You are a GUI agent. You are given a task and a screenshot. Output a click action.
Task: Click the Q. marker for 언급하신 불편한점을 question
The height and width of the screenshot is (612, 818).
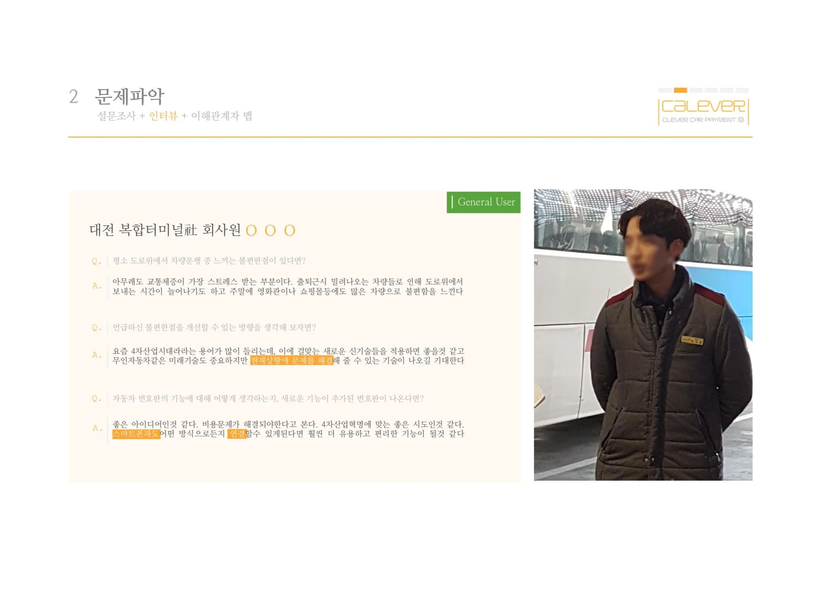coord(96,328)
